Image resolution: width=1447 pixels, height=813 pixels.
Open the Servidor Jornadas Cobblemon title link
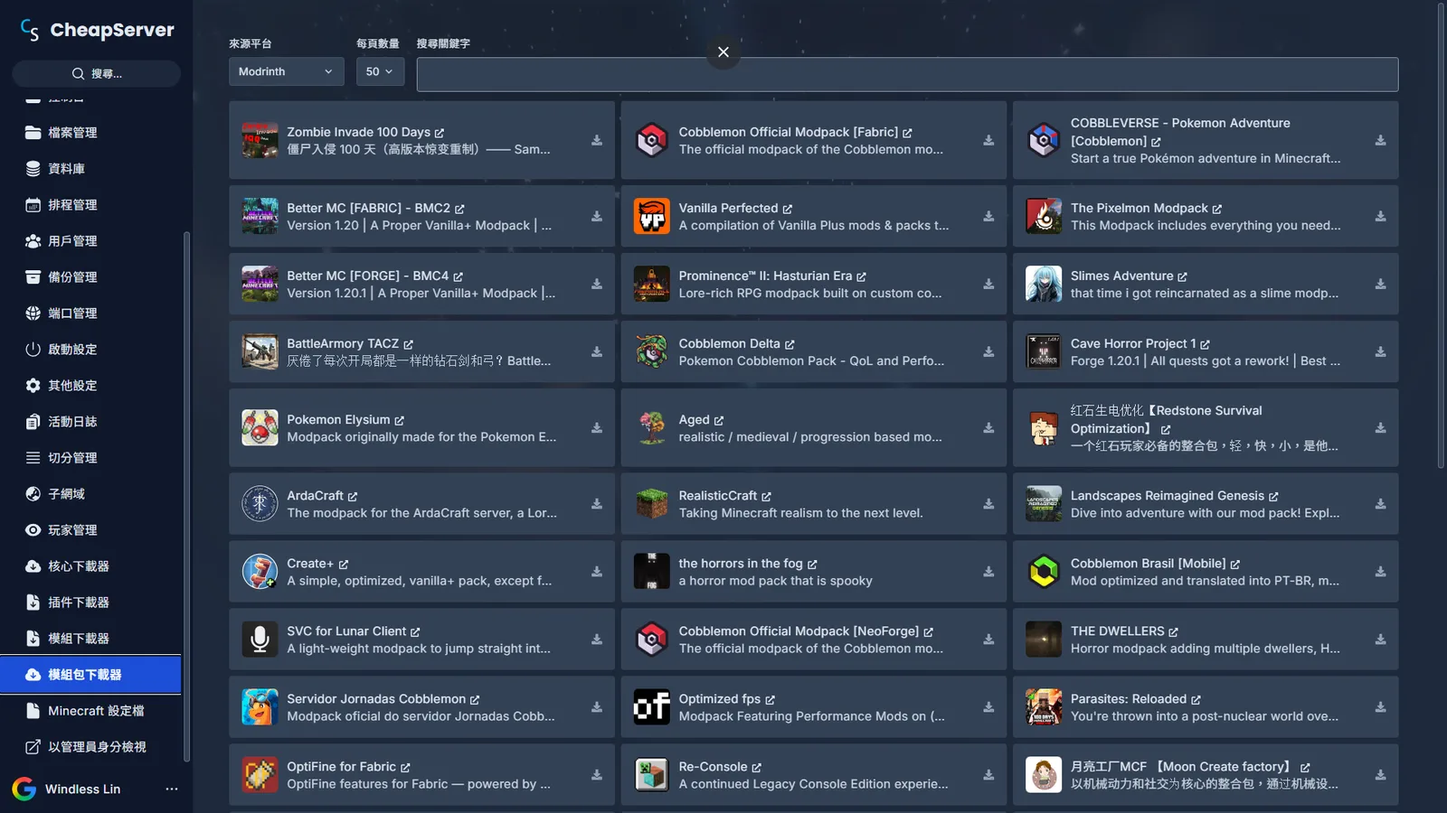[x=383, y=699]
